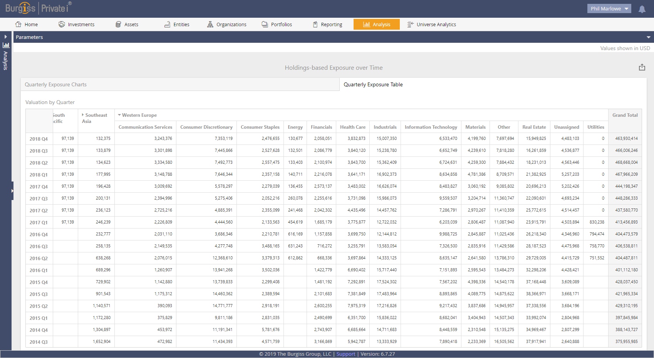Click the Industrials column header
The height and width of the screenshot is (358, 654).
coord(385,127)
